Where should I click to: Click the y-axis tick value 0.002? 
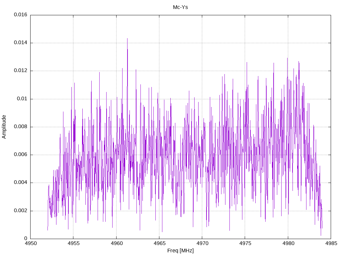pos(21,211)
